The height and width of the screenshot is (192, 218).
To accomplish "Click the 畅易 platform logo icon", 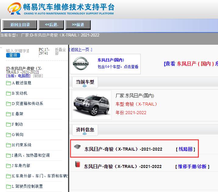I will point(14,9).
